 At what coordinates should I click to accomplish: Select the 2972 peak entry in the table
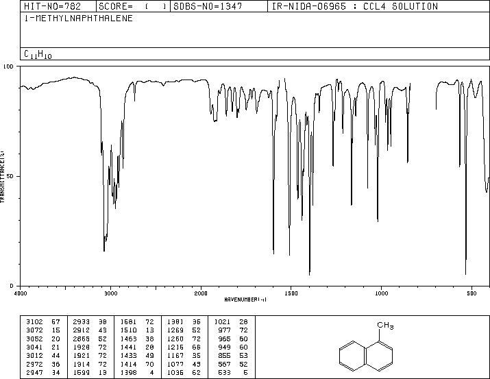(42, 365)
